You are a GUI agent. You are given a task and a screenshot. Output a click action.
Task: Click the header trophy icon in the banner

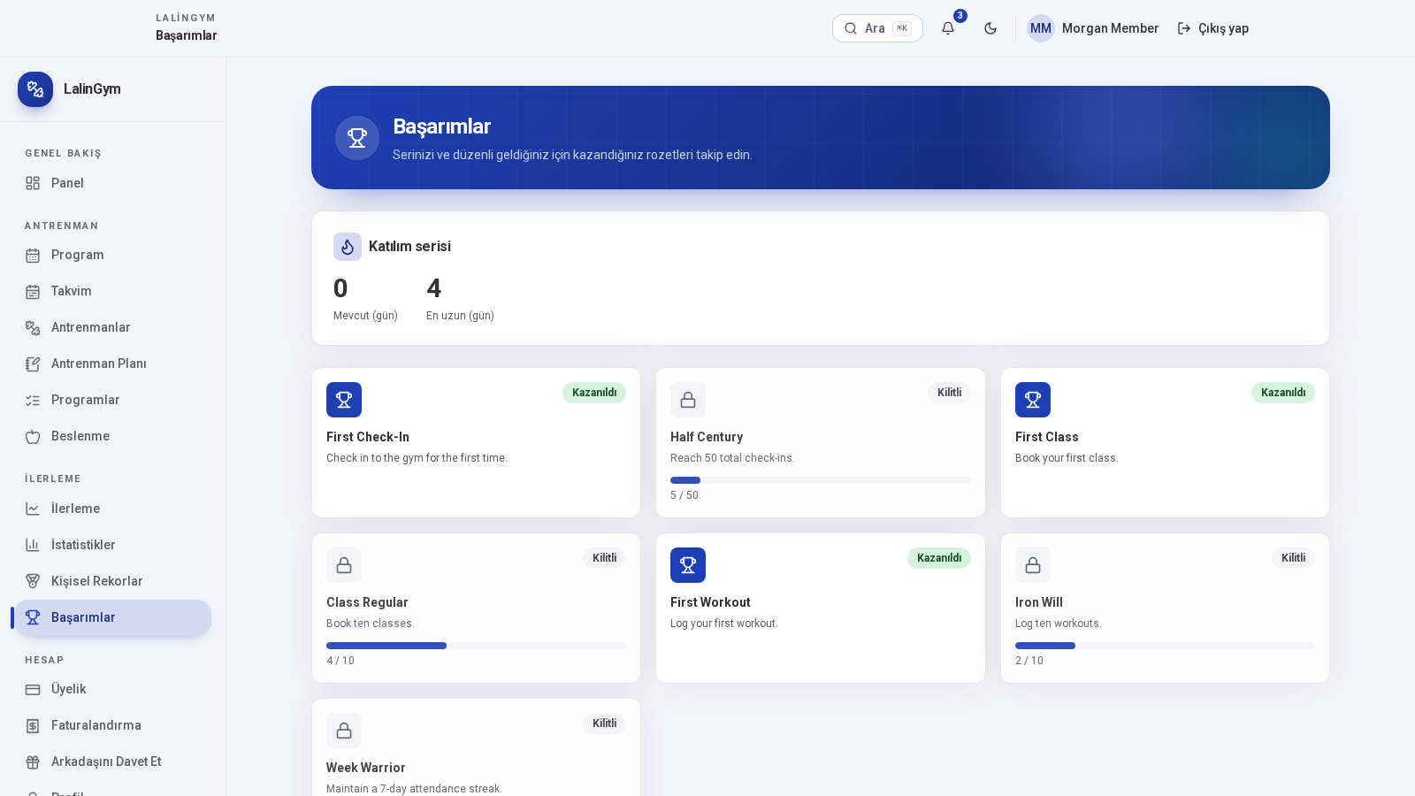point(357,138)
